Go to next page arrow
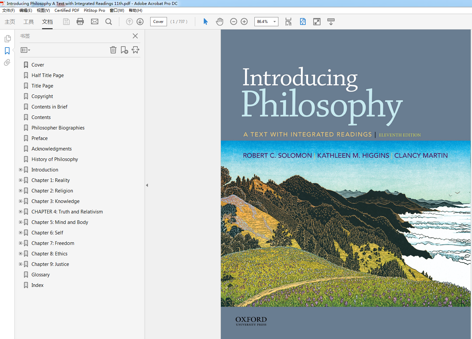The height and width of the screenshot is (339, 472). 140,22
